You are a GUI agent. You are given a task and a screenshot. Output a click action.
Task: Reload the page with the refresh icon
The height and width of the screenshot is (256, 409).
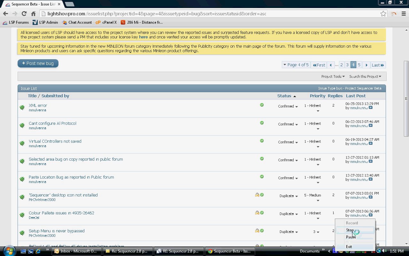point(24,14)
